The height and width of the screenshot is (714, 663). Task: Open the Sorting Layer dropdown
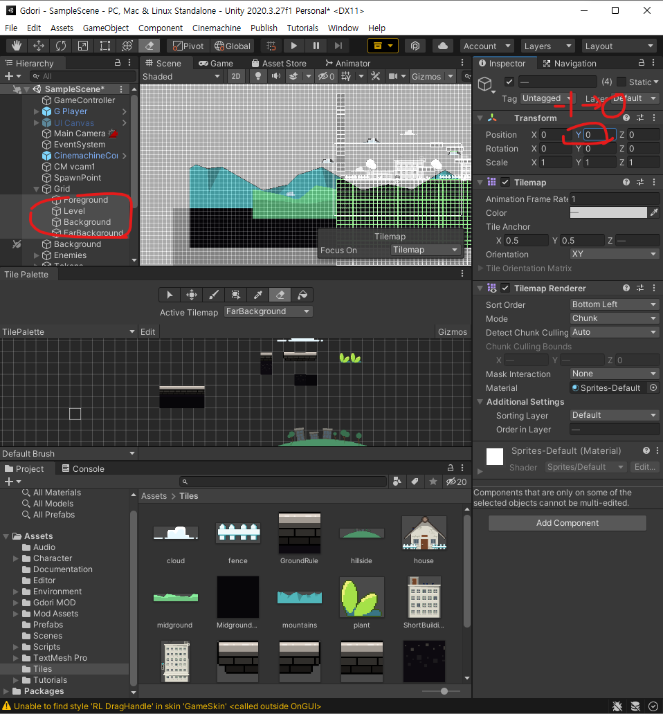(615, 415)
